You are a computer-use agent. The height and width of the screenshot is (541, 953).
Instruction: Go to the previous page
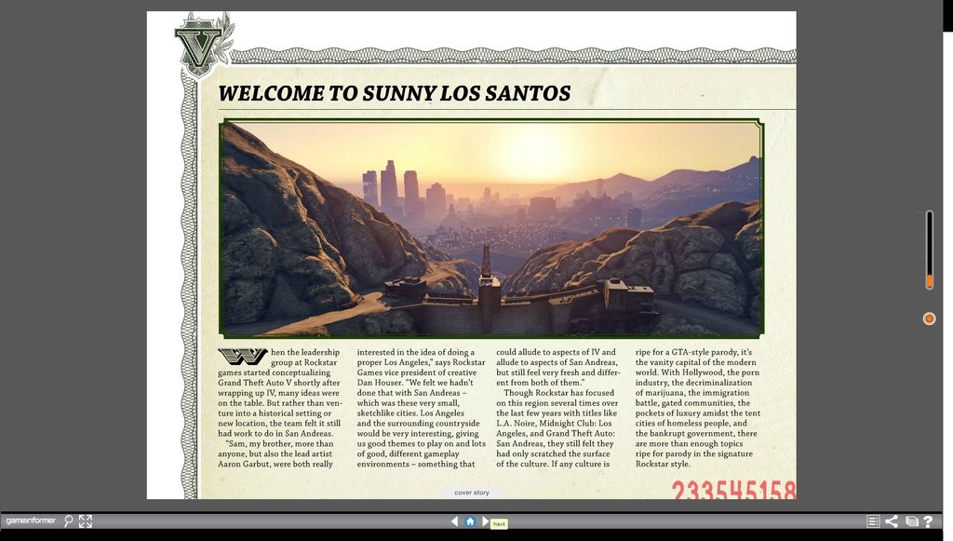coord(454,521)
